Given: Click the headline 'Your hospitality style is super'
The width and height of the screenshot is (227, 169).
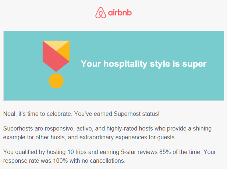Looking at the screenshot, I should click(x=143, y=63).
